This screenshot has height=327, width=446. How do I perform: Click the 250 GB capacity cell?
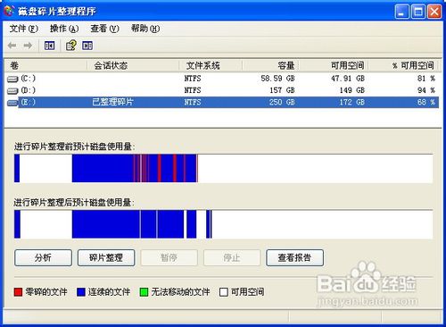point(282,102)
